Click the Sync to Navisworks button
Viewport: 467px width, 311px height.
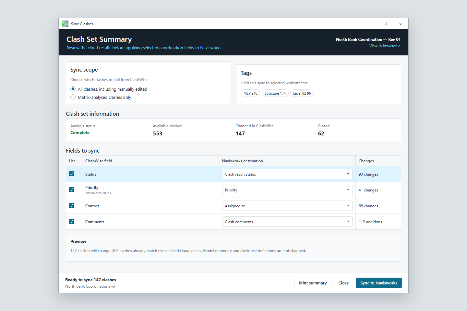click(379, 283)
